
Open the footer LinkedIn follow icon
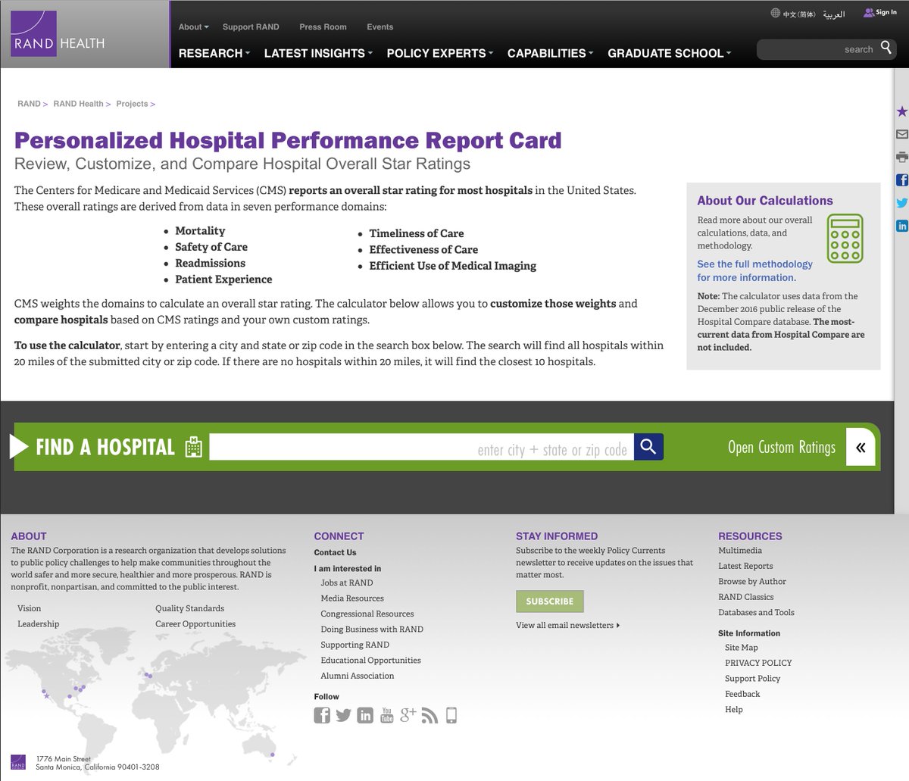(x=365, y=715)
